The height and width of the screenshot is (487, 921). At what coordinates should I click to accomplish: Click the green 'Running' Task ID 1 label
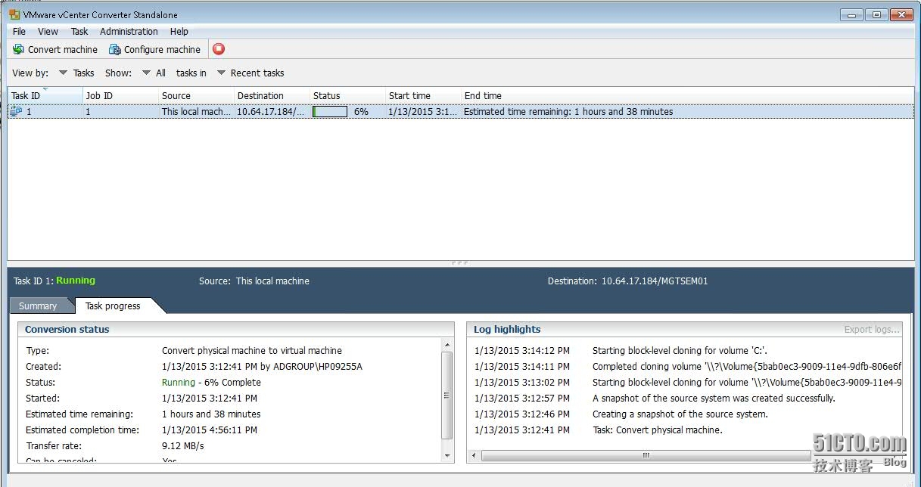76,281
